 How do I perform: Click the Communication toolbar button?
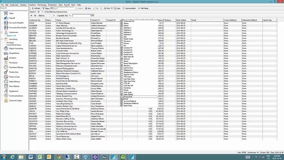click(x=129, y=8)
